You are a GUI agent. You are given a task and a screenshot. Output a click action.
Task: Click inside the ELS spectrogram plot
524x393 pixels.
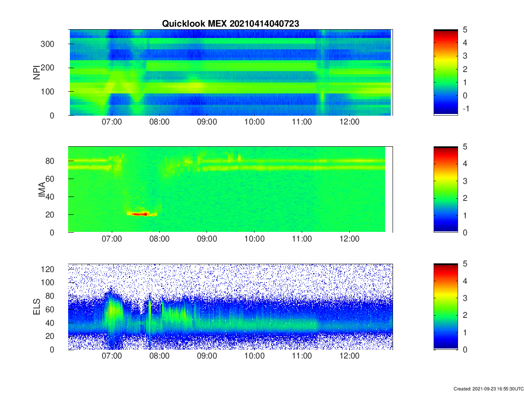[x=231, y=307]
